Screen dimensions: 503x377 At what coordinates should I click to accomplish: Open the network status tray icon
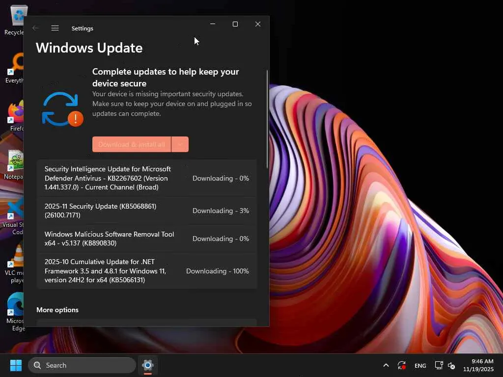[x=439, y=365]
